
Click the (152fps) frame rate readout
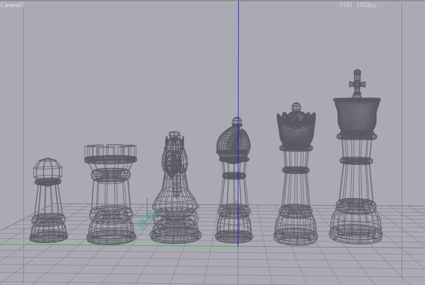(x=367, y=5)
